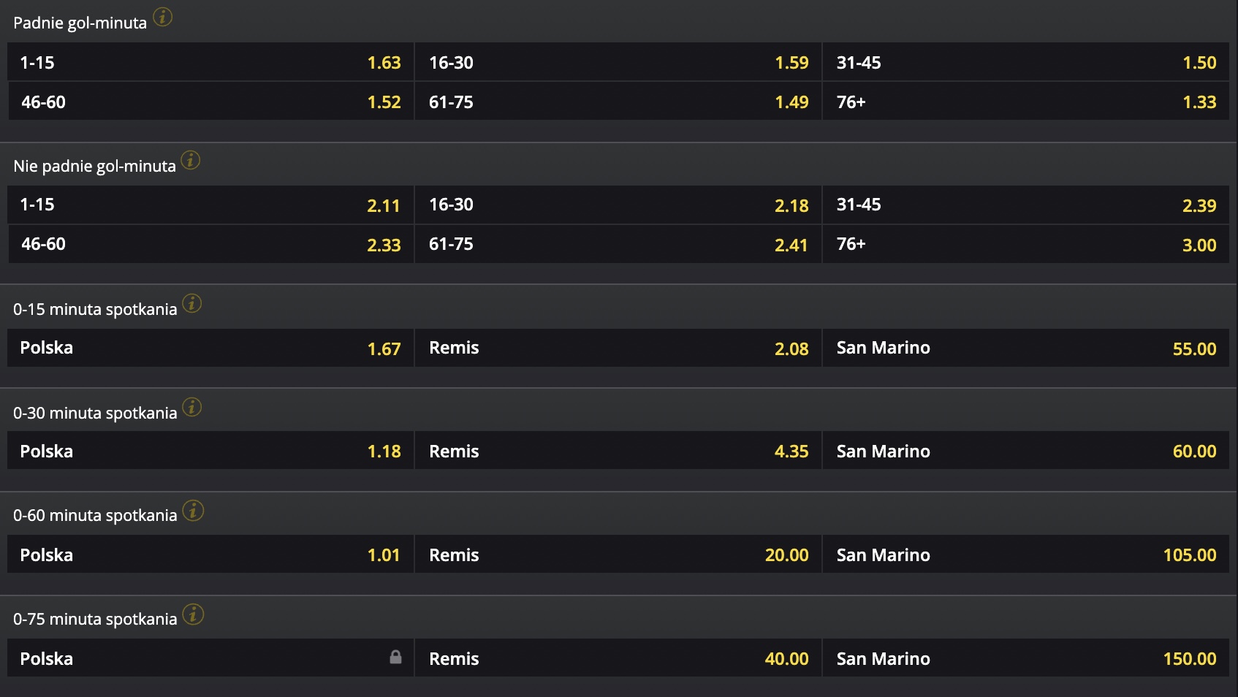Pick Padnie gol 31-45 at odds 1.50
The image size is (1238, 697).
click(1025, 62)
